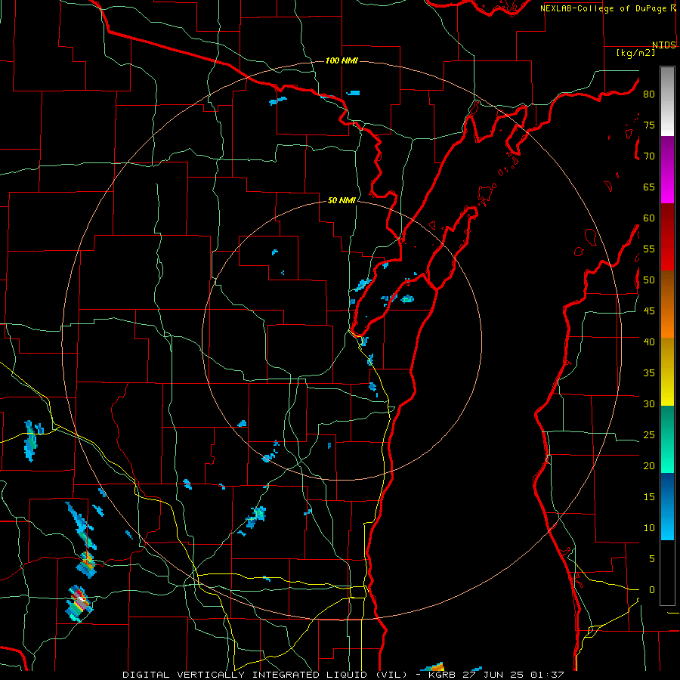Click the 0 value on the color scale
The width and height of the screenshot is (680, 680).
tap(652, 590)
